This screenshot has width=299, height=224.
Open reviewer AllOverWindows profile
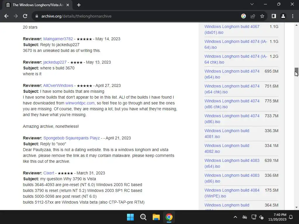[x=58, y=85]
